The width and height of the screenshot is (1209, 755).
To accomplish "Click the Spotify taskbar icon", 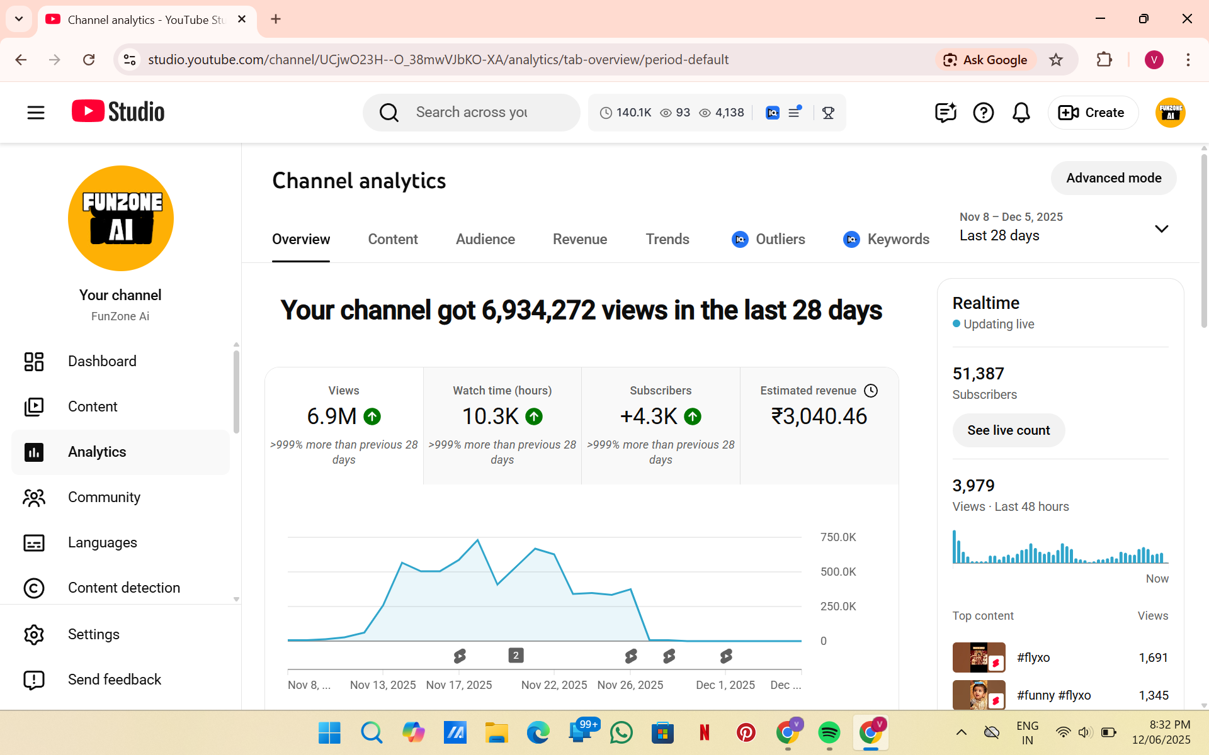I will coord(829,732).
